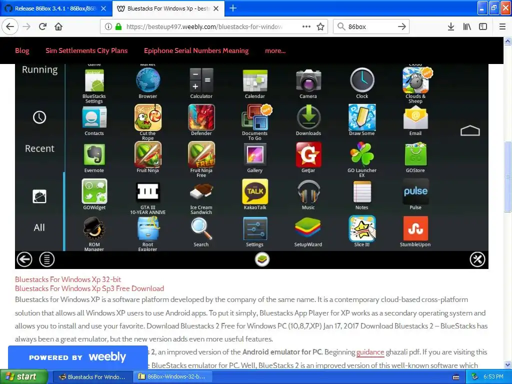Image resolution: width=512 pixels, height=384 pixels.
Task: Open the GetJar app icon
Action: coord(308,155)
